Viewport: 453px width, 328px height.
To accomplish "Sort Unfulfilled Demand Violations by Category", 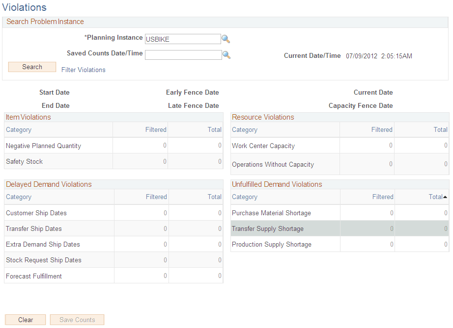I will pyautogui.click(x=245, y=197).
